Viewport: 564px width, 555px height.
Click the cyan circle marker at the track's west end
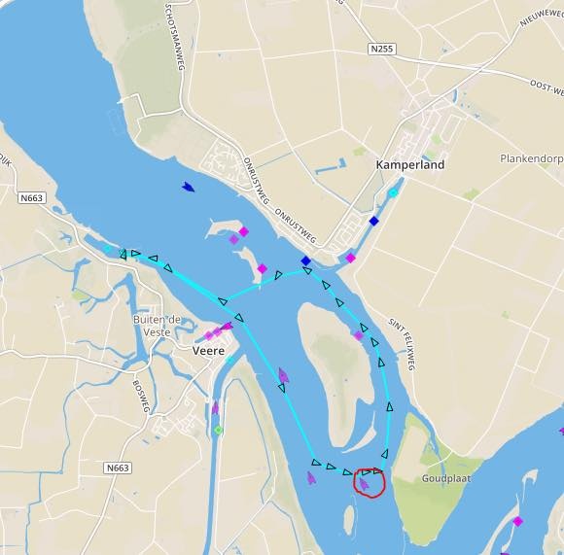point(107,249)
